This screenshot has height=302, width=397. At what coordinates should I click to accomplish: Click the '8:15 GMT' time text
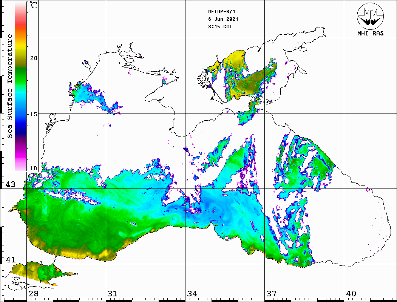click(x=220, y=27)
